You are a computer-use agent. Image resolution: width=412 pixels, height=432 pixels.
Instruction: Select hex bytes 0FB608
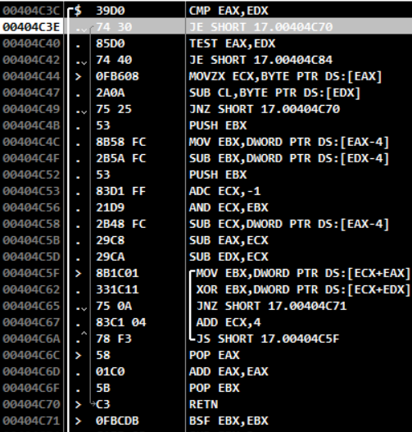pyautogui.click(x=117, y=76)
